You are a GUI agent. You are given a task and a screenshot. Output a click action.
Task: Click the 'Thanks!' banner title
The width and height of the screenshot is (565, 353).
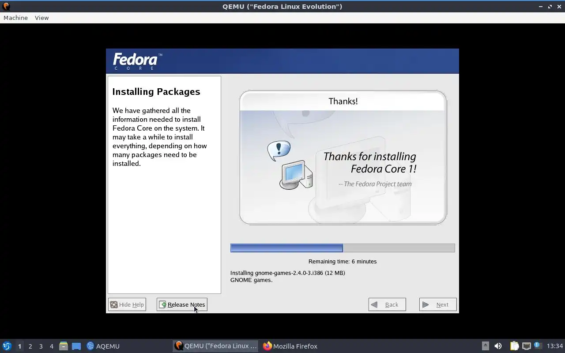(x=343, y=101)
